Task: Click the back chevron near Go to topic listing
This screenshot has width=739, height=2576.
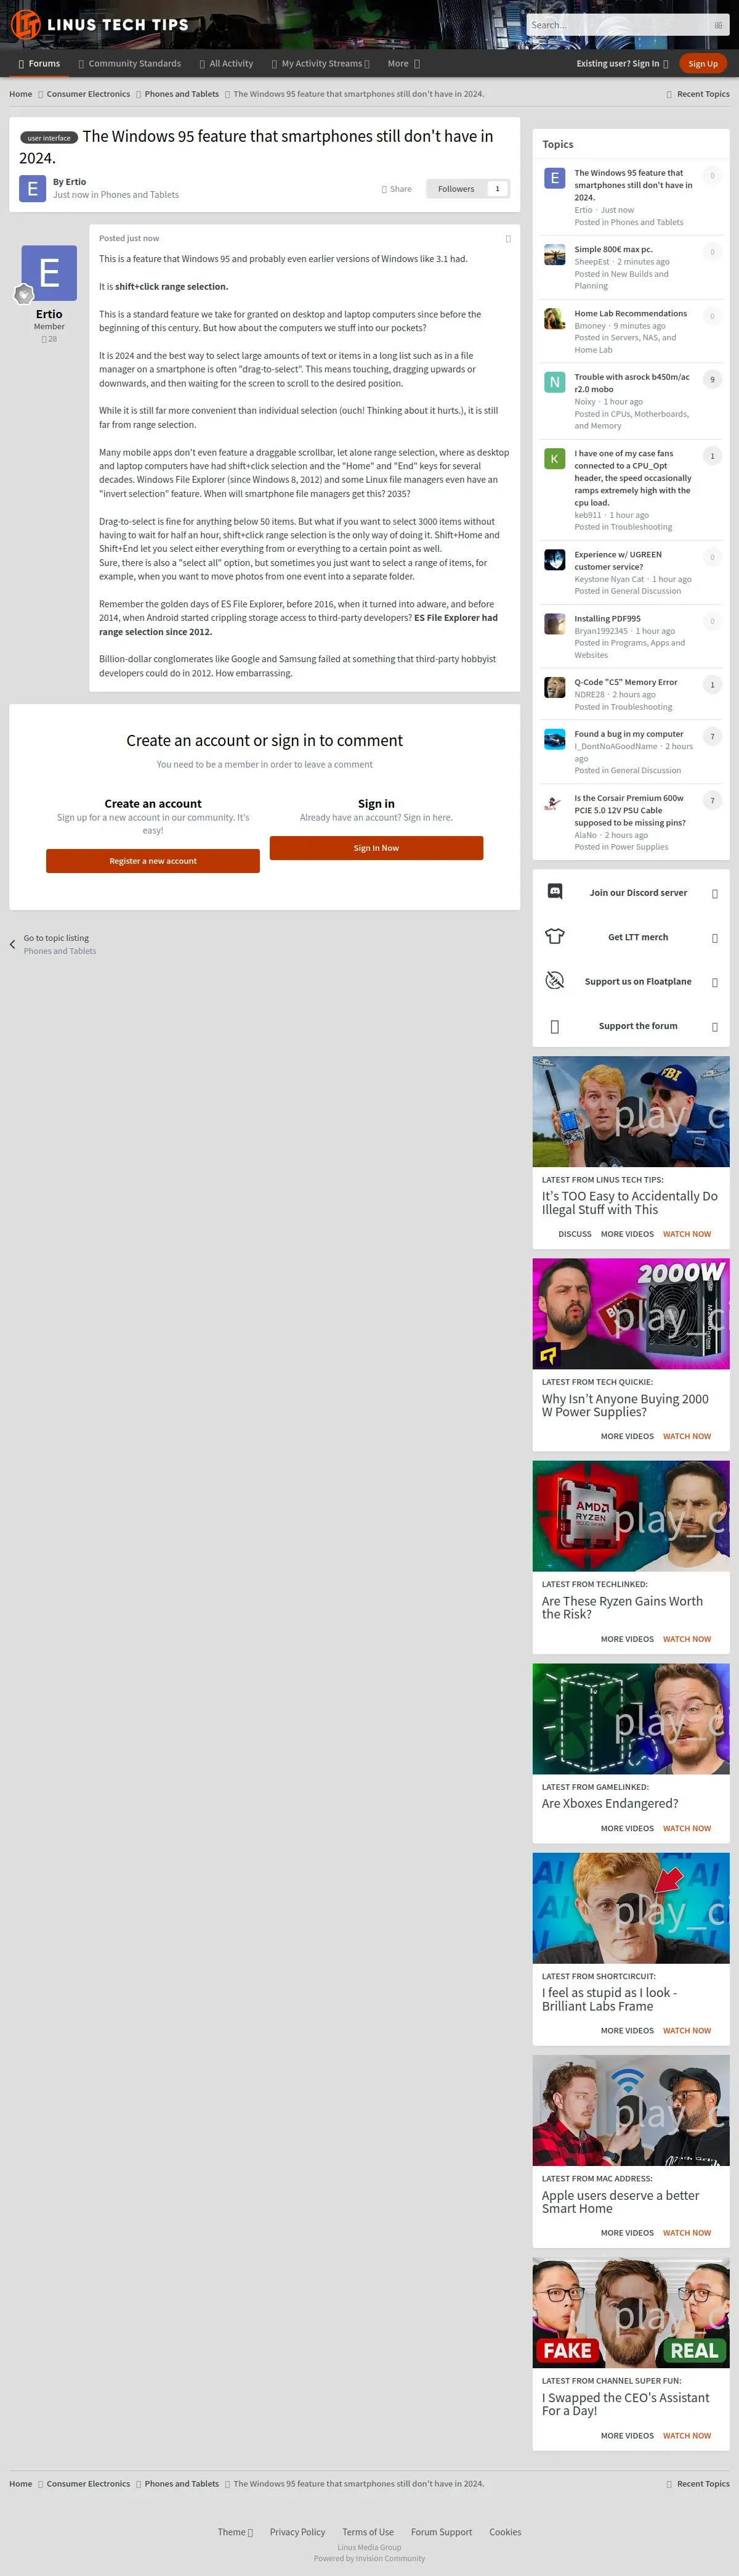Action: pyautogui.click(x=12, y=944)
